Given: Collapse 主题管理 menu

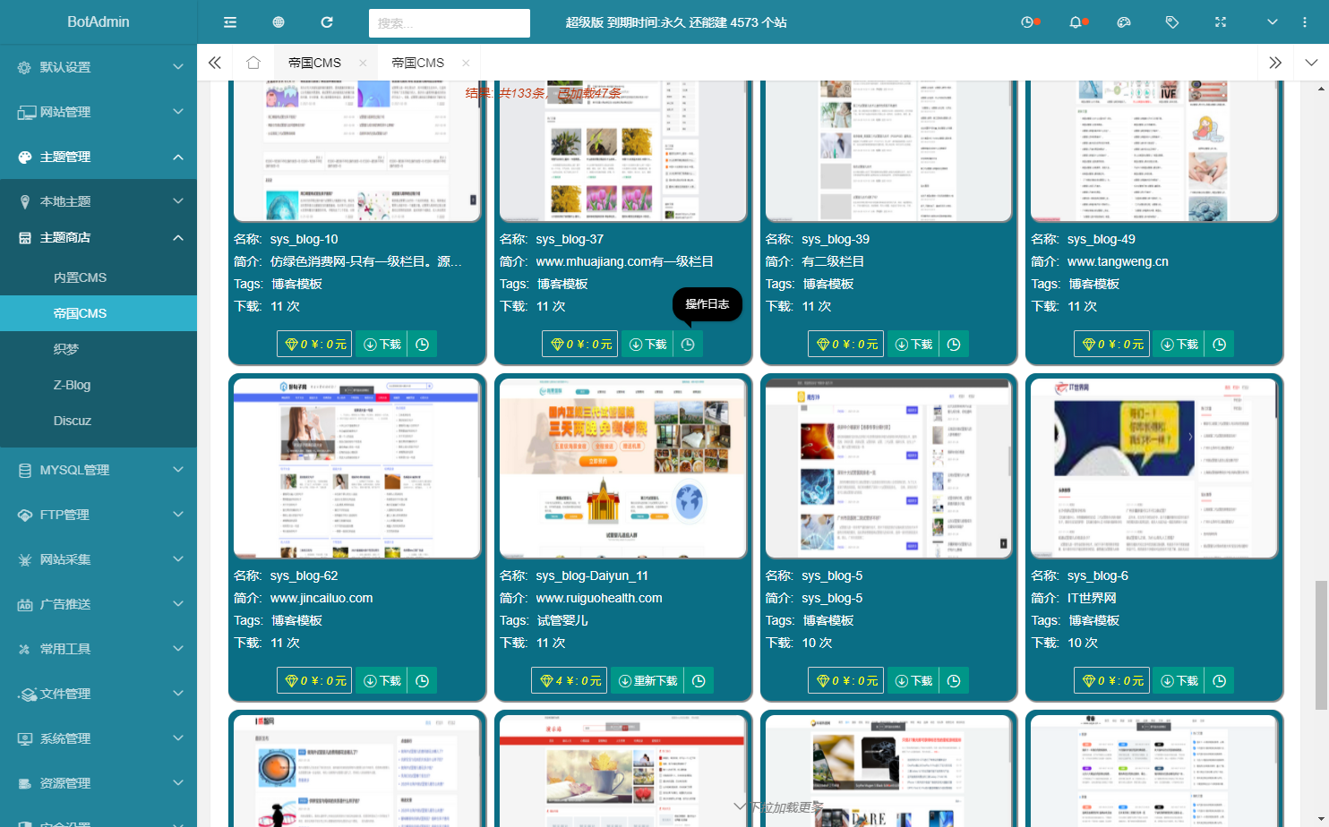Looking at the screenshot, I should [99, 157].
